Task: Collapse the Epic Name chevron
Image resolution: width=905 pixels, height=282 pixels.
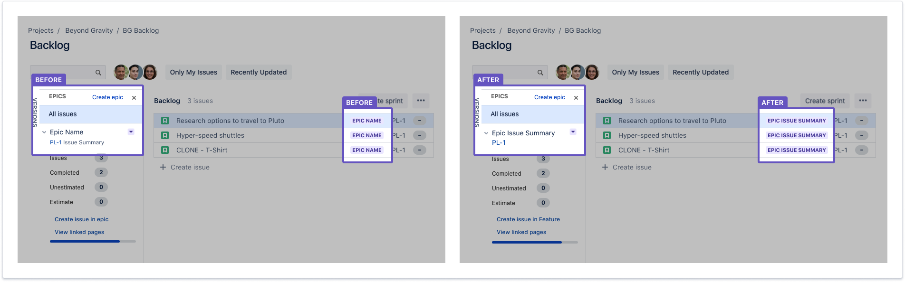Action: click(44, 132)
